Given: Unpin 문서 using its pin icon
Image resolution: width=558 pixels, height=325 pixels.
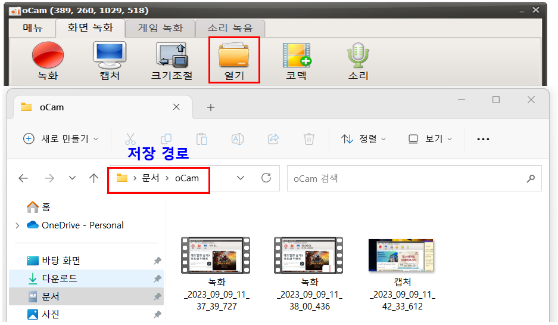Looking at the screenshot, I should pyautogui.click(x=157, y=296).
